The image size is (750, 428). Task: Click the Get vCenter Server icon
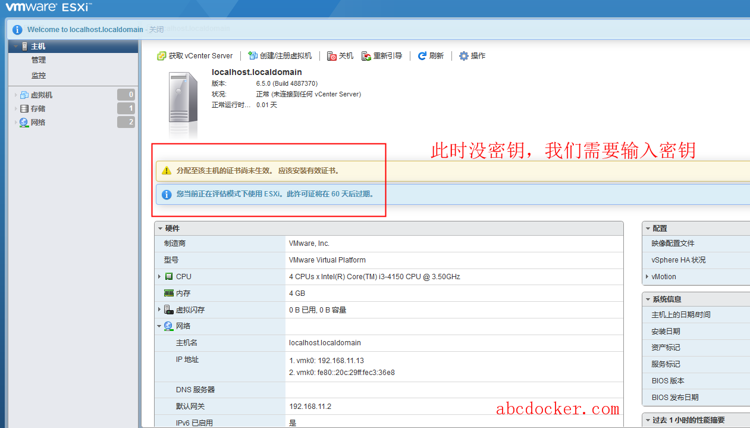pyautogui.click(x=161, y=56)
